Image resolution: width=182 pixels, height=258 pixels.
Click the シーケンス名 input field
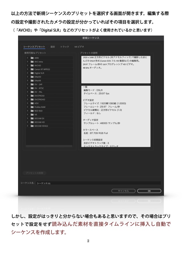pyautogui.click(x=98, y=183)
